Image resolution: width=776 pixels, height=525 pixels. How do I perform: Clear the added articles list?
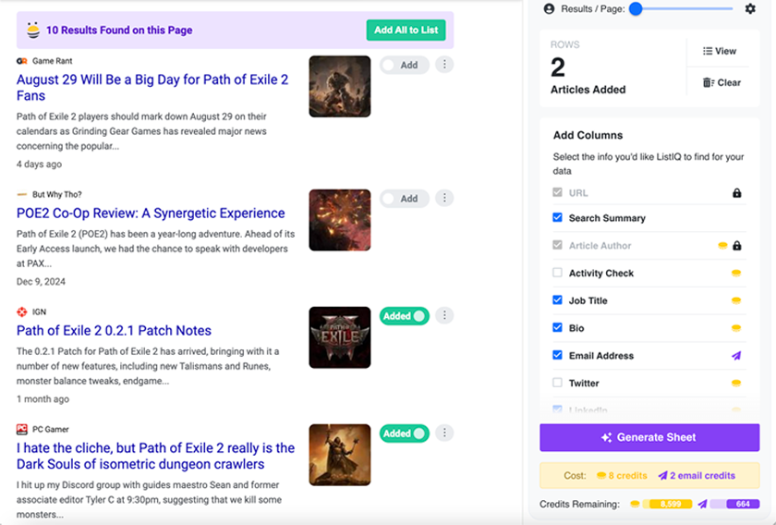(x=721, y=82)
